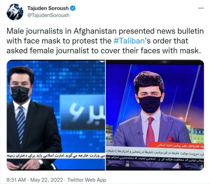Click the red tie in the right photo
Screen dimensions: 210x184
(150, 130)
